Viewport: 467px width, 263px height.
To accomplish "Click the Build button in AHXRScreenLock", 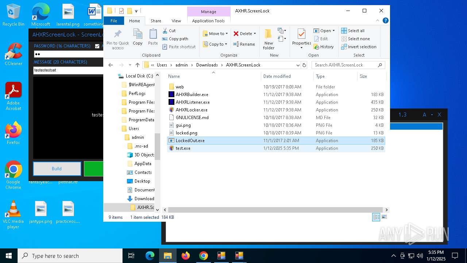I will click(57, 169).
